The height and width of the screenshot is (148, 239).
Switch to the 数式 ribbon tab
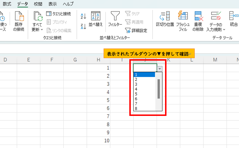pyautogui.click(x=7, y=4)
